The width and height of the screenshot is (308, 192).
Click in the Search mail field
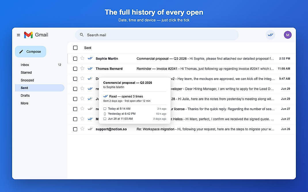157,35
